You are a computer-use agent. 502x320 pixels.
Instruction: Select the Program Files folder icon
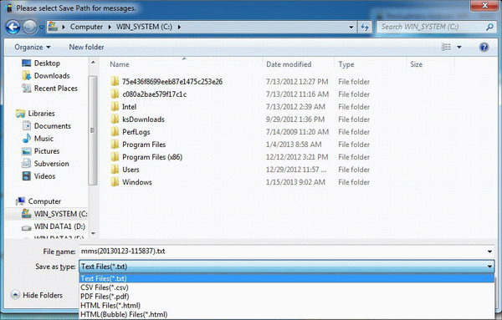pos(115,145)
